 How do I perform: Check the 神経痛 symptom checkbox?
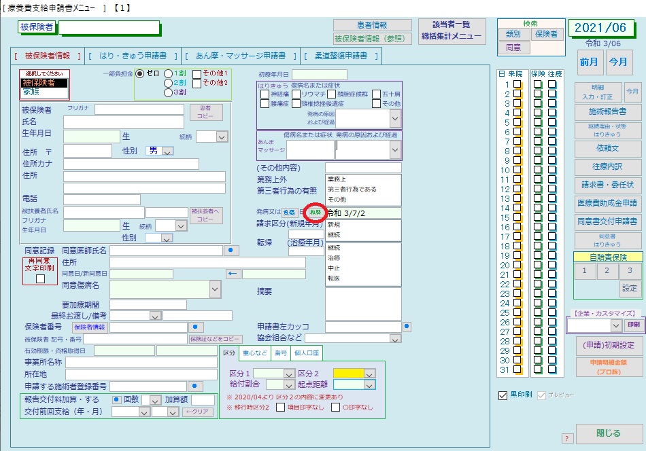[265, 94]
